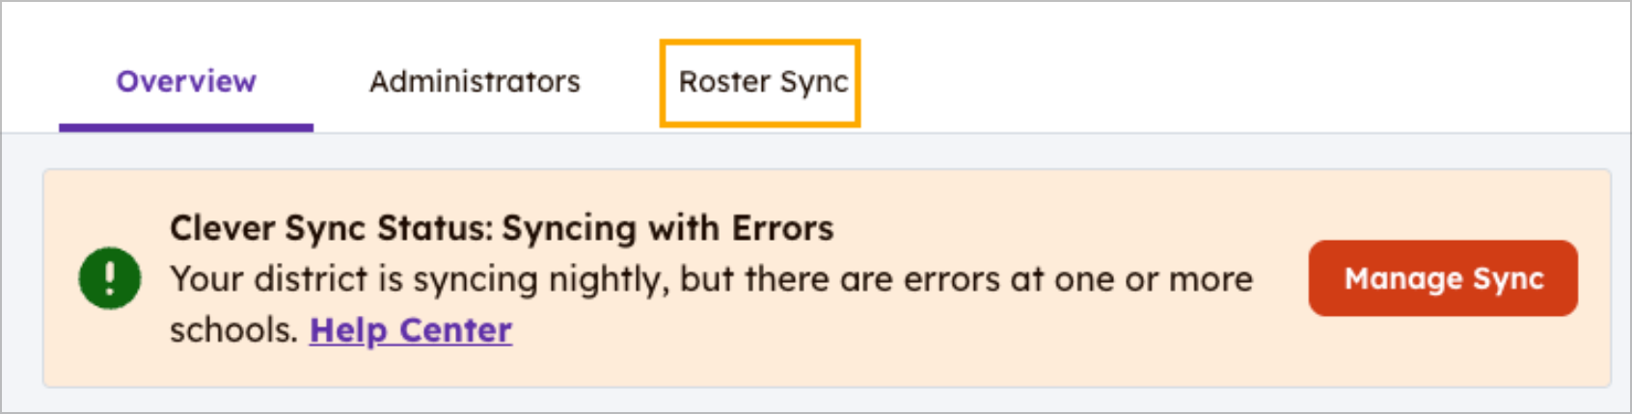Click the red Manage Sync button
This screenshot has height=414, width=1632.
tap(1443, 278)
